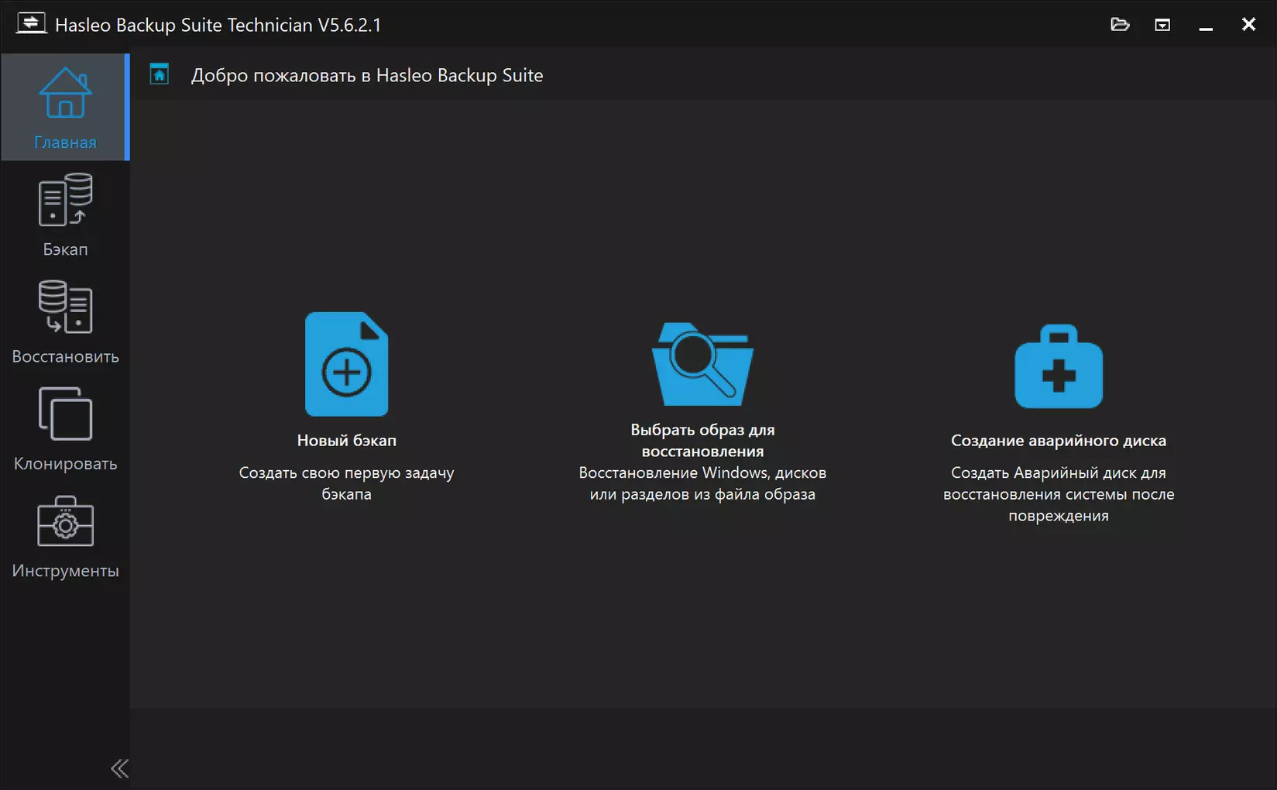Click "Восстановление Windows, дисков" description text

[702, 472]
